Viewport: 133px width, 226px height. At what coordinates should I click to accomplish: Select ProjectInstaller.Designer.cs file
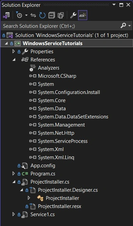point(68,190)
